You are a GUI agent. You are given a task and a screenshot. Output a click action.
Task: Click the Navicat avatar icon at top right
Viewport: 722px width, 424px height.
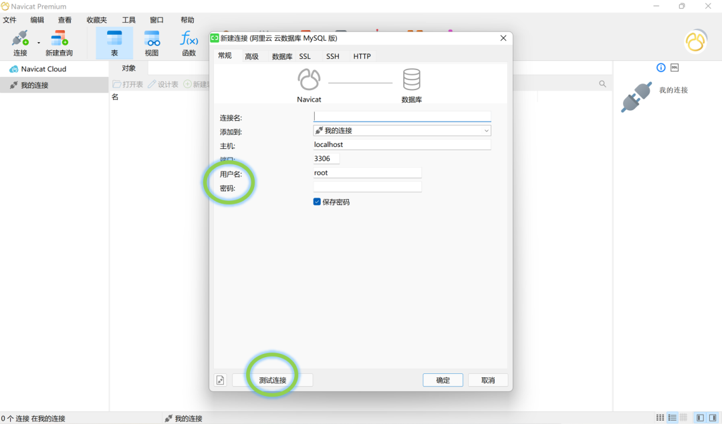(x=695, y=42)
